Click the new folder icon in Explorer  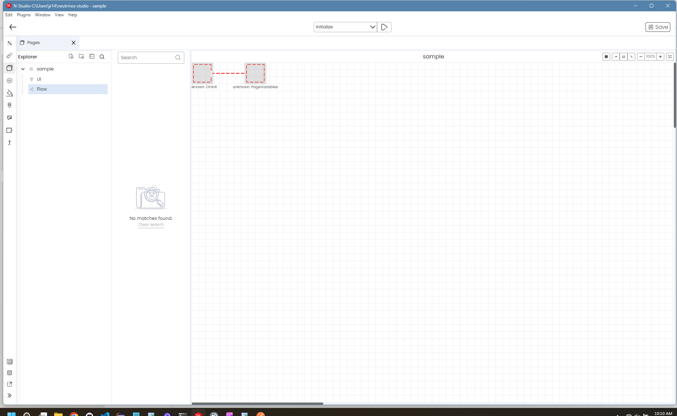[x=81, y=57]
